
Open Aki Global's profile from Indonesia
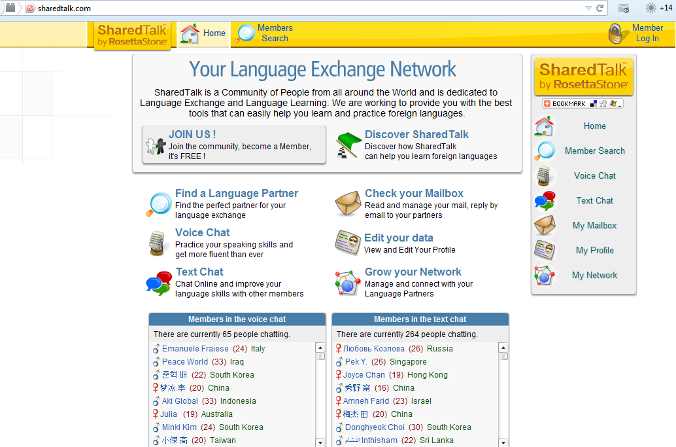click(180, 401)
